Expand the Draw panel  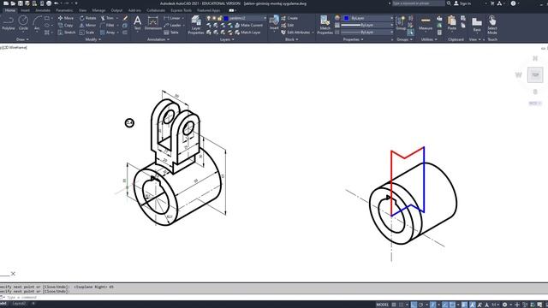[22, 39]
